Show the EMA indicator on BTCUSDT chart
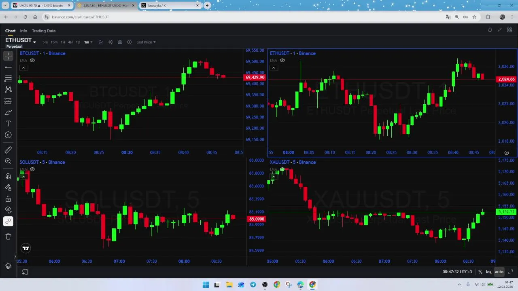 point(32,61)
